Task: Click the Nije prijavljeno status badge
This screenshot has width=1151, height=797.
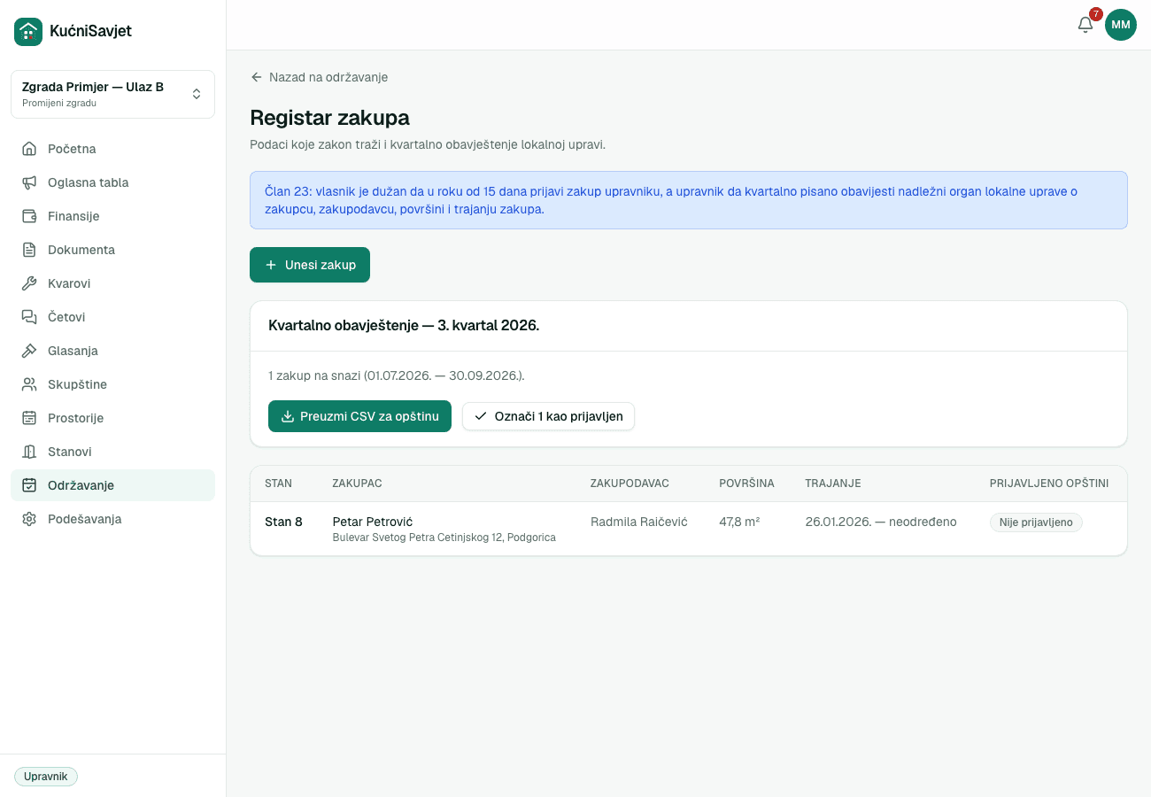Action: [x=1036, y=522]
